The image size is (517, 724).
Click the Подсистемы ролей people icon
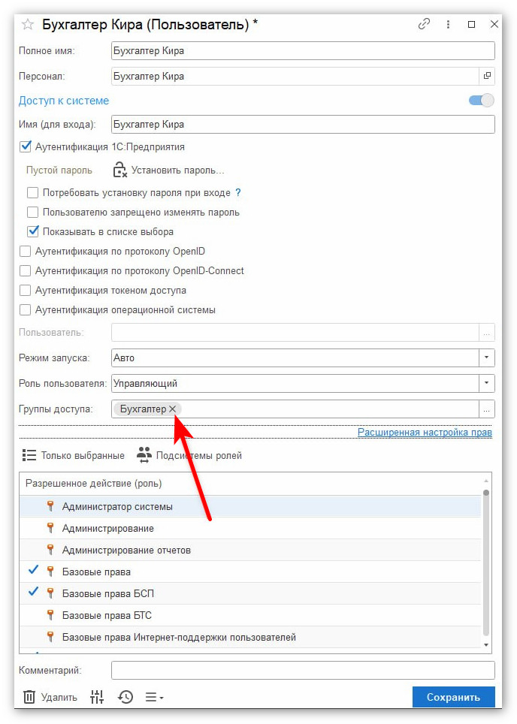144,455
